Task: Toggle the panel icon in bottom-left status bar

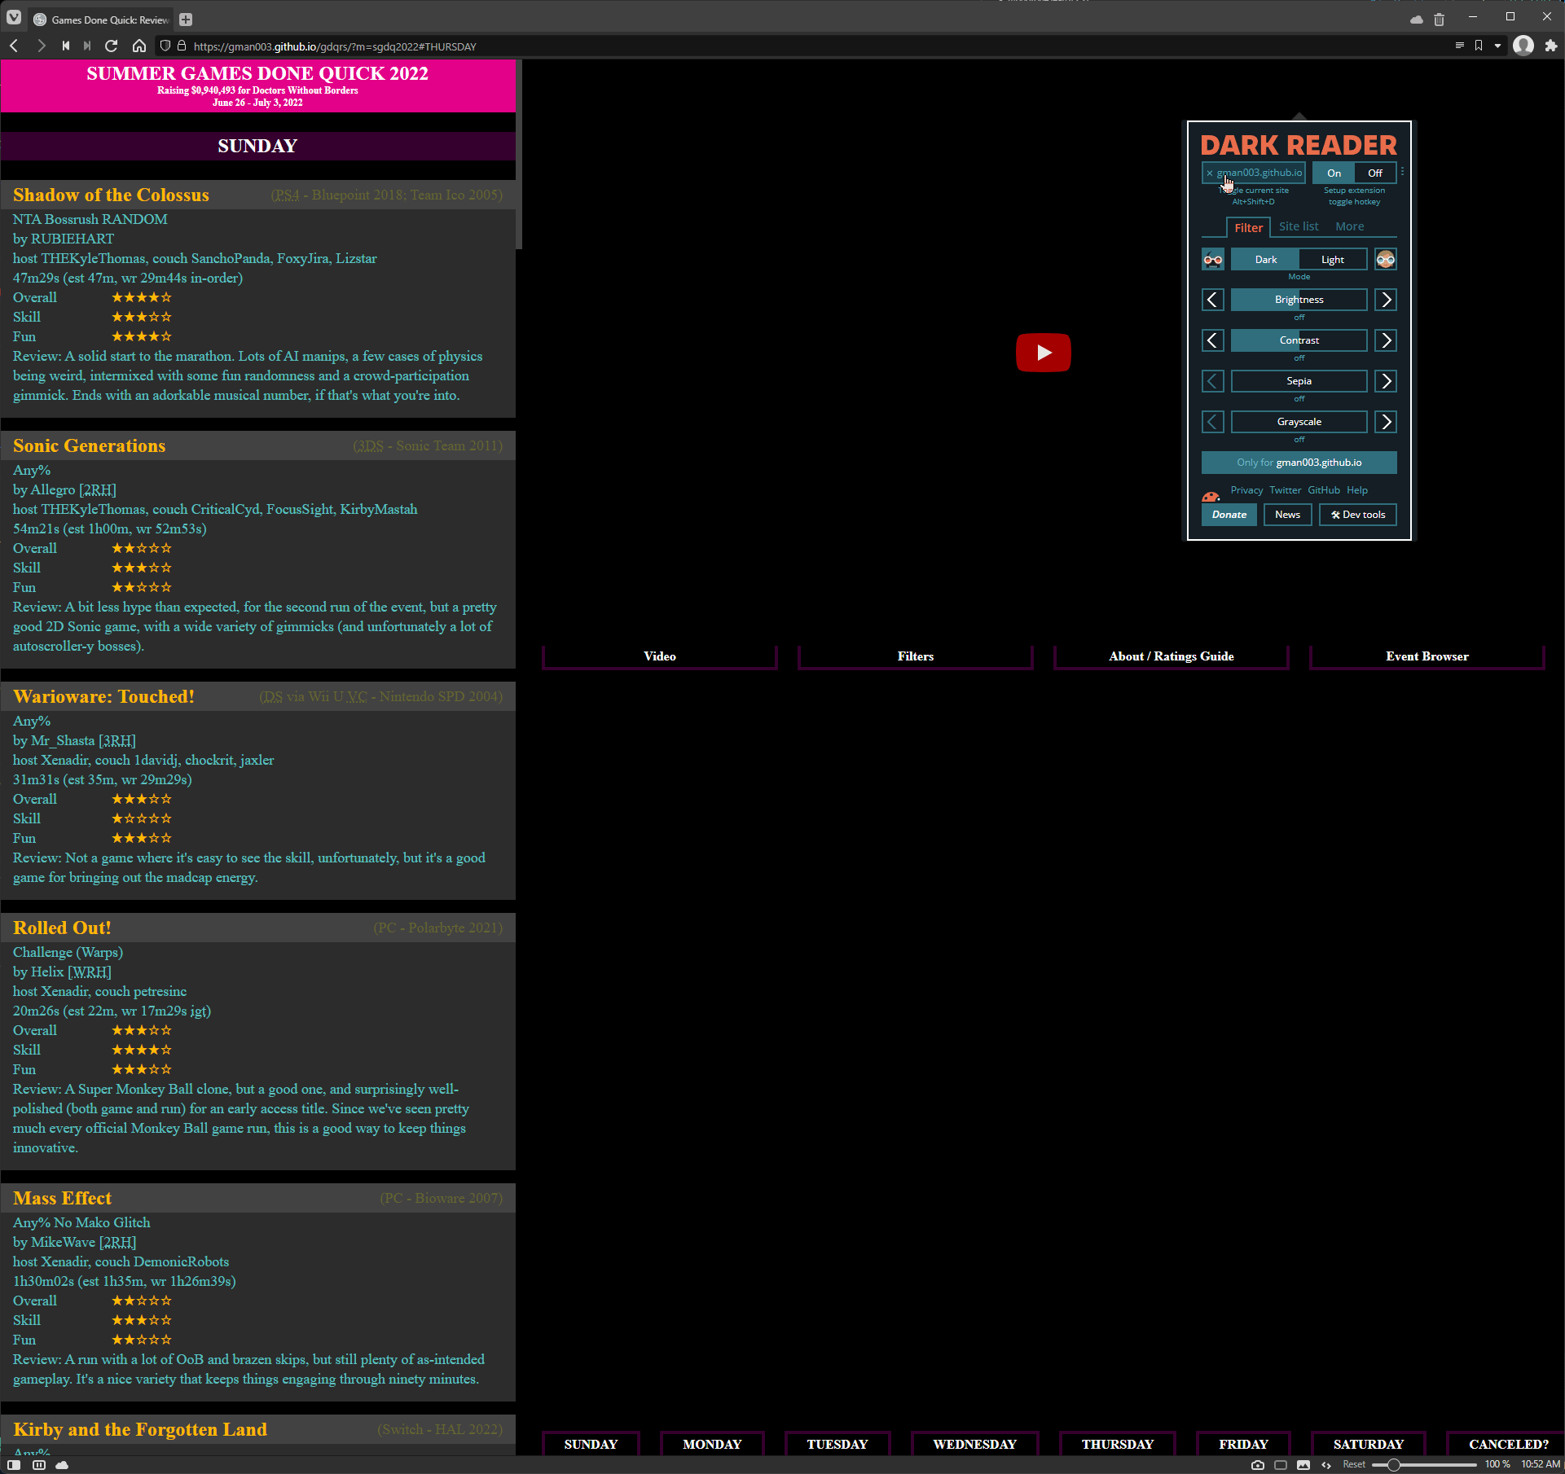Action: (x=14, y=1464)
